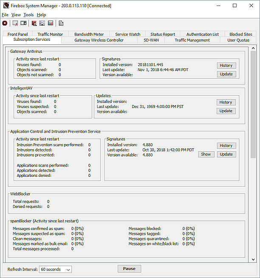Click the Firebox app icon in title bar
The width and height of the screenshot is (260, 278).
[5, 6]
